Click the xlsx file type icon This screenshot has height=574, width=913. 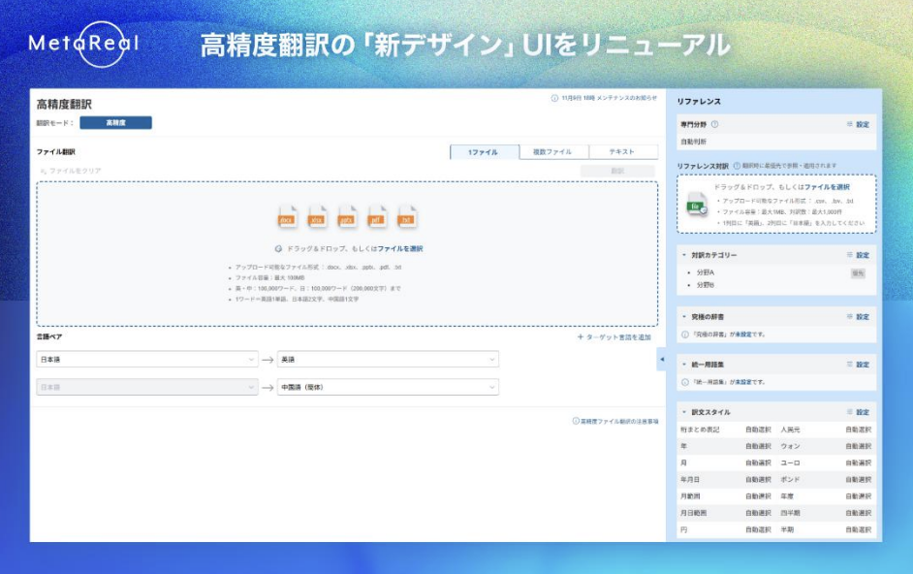coord(317,216)
